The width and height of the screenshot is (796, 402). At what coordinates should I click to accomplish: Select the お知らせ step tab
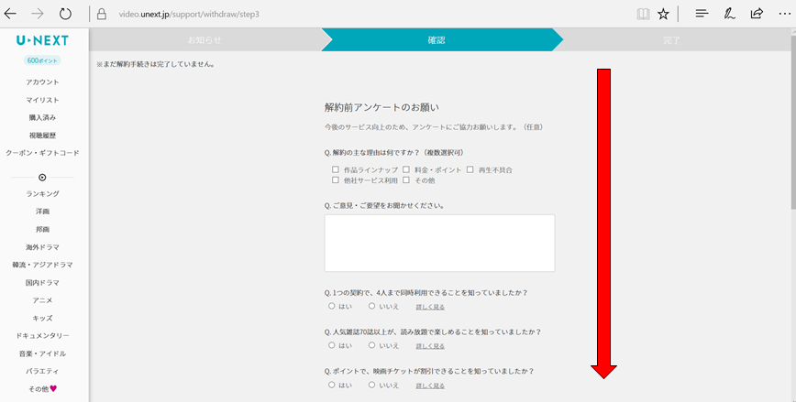pyautogui.click(x=205, y=39)
